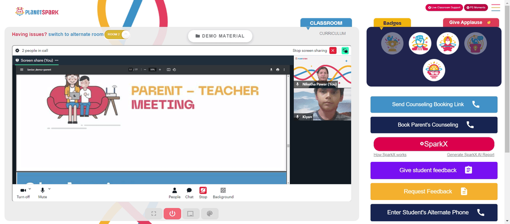Open How SparkX works link
Viewport: 510px width, 224px height.
coord(390,155)
